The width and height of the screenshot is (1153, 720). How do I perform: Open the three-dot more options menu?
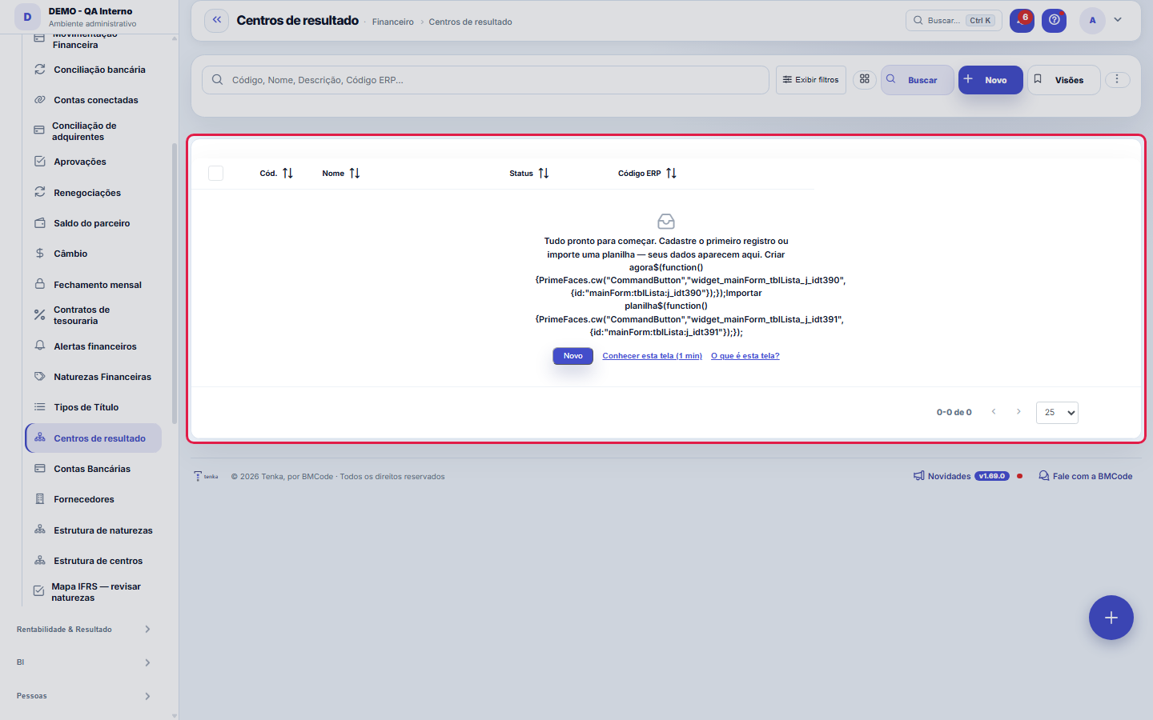coord(1117,79)
